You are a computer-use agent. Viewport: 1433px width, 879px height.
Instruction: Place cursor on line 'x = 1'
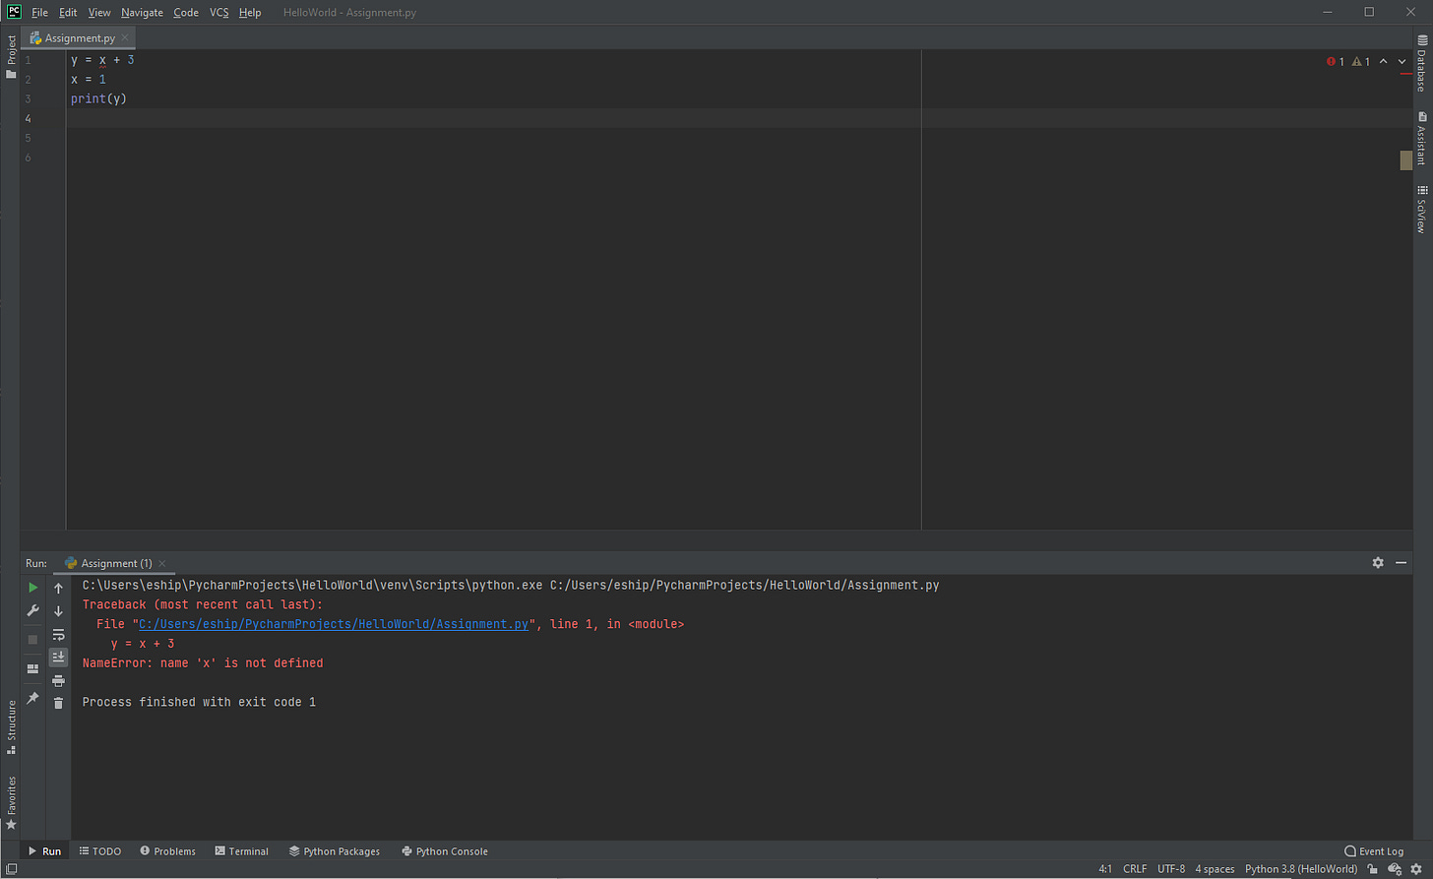tap(89, 80)
